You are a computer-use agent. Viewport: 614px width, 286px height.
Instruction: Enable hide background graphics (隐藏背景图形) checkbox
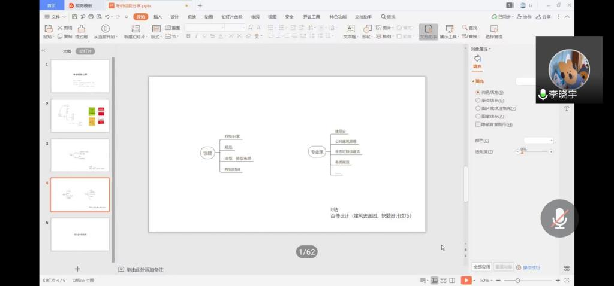point(478,124)
